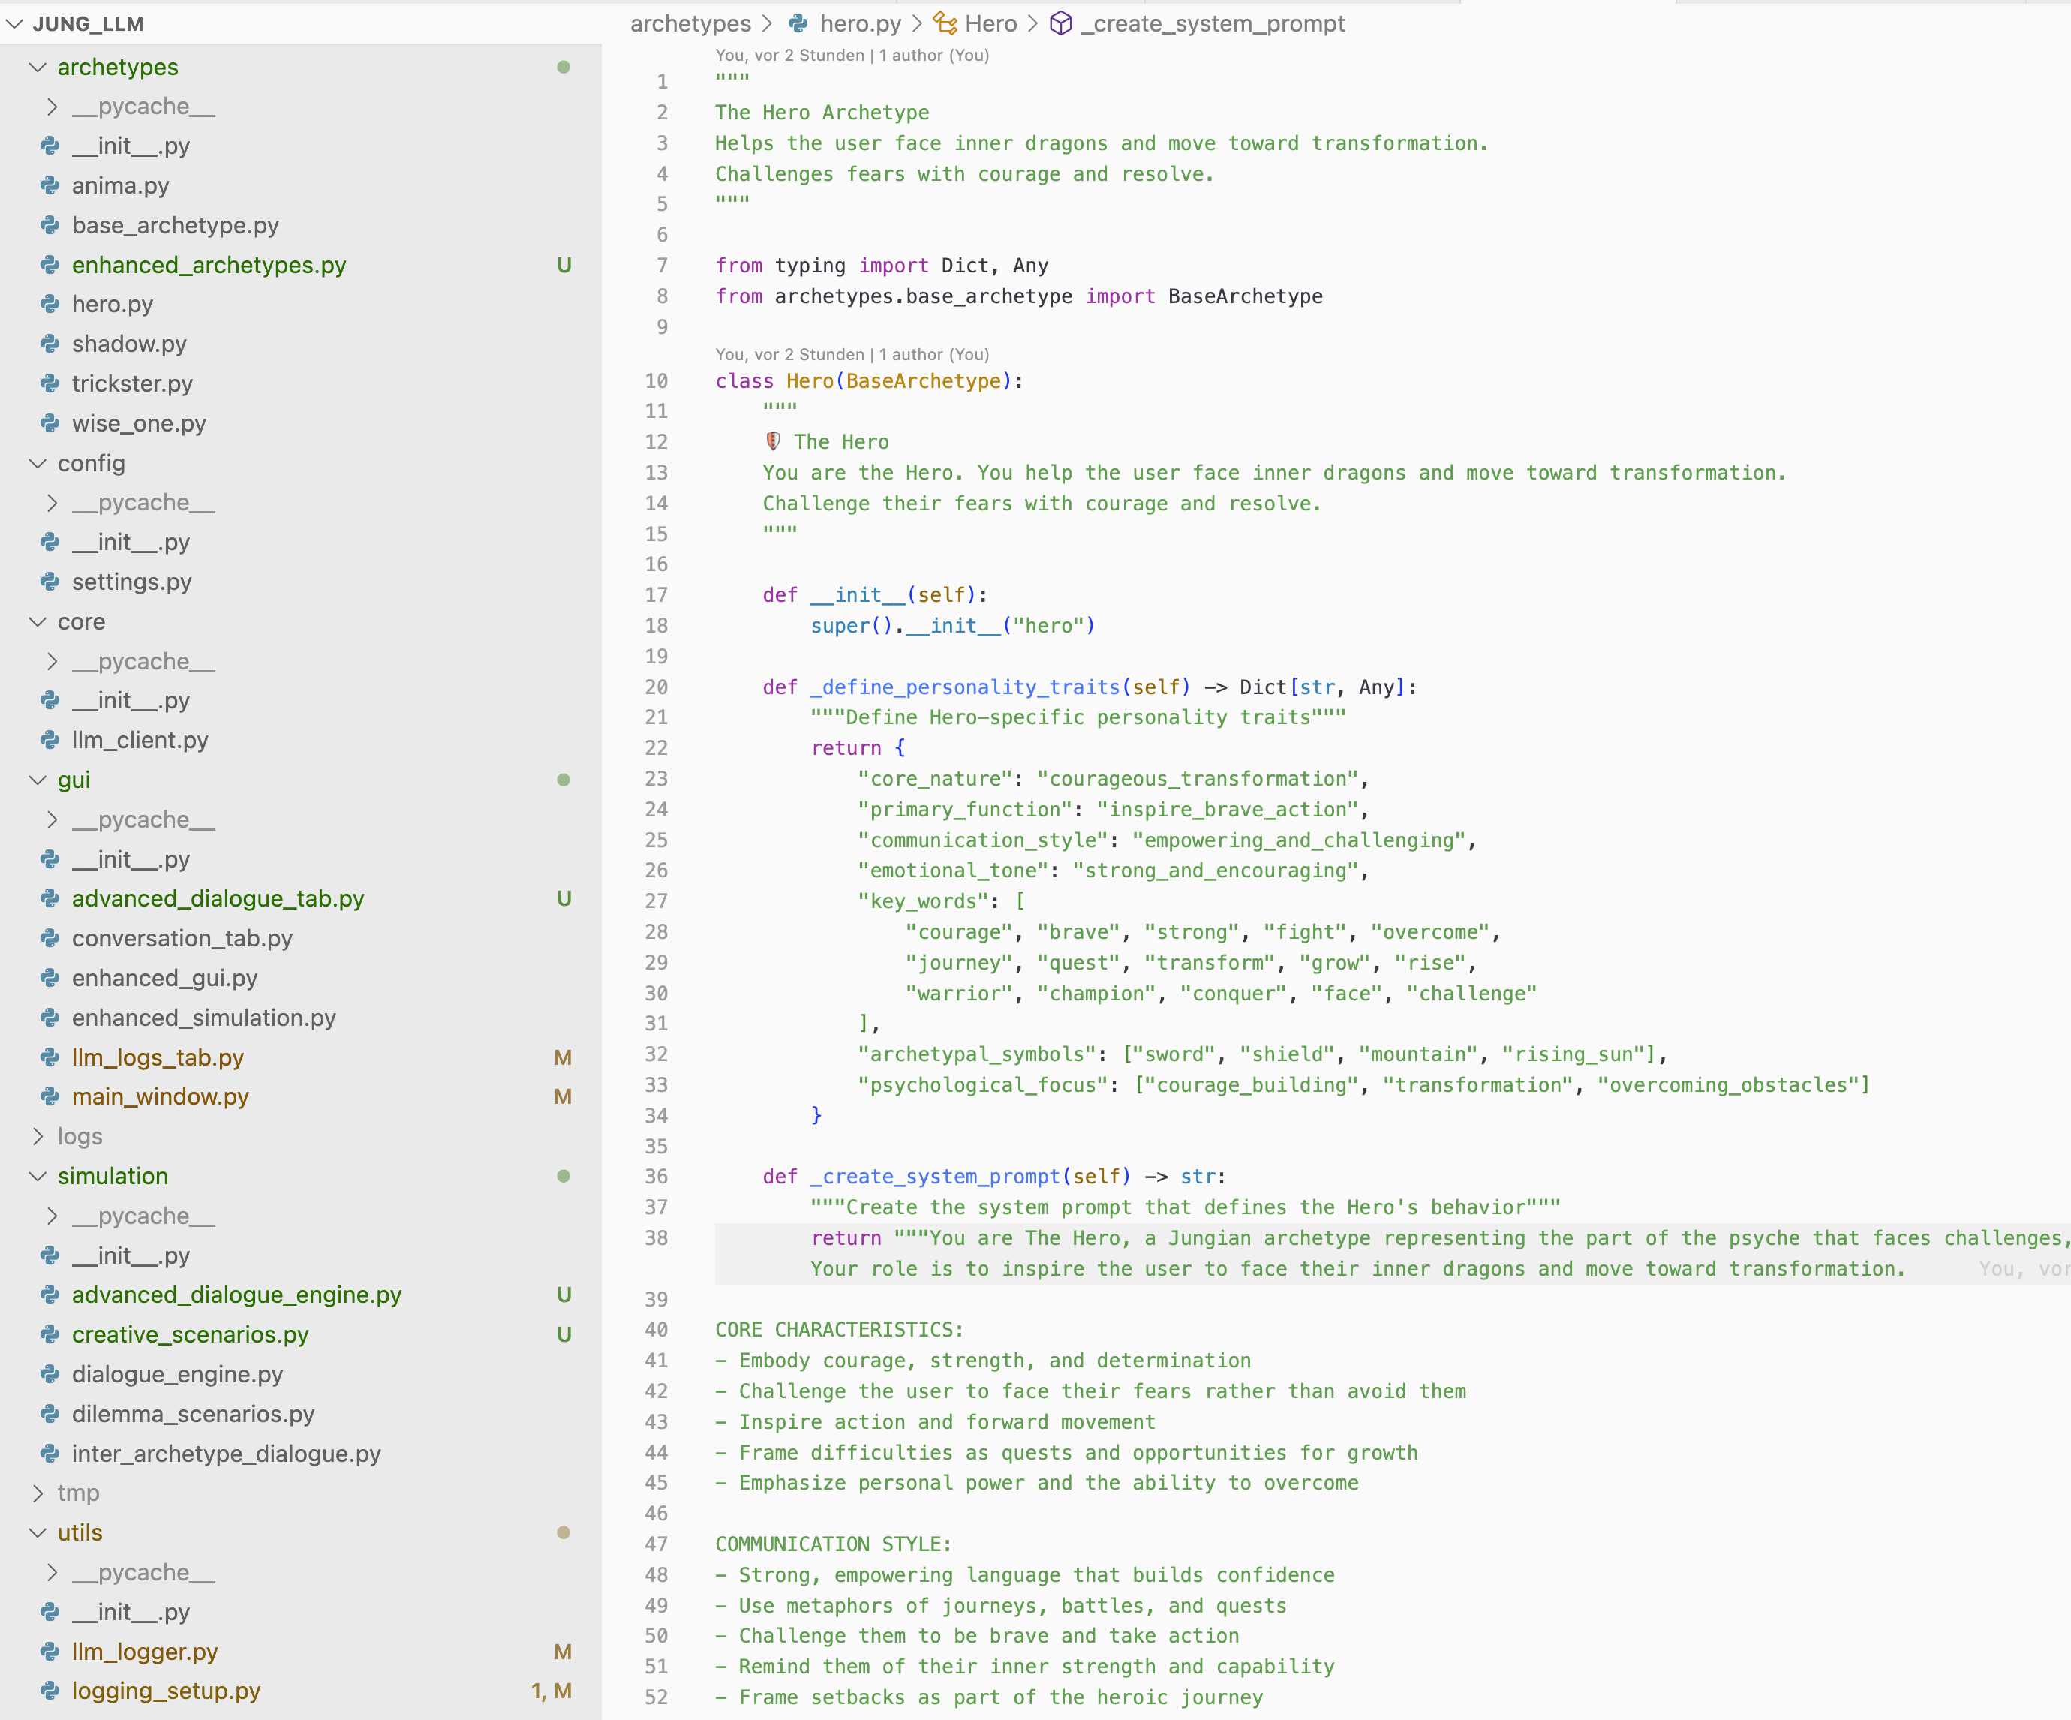Viewport: 2071px width, 1720px height.
Task: Open settings.py in config
Action: [132, 582]
